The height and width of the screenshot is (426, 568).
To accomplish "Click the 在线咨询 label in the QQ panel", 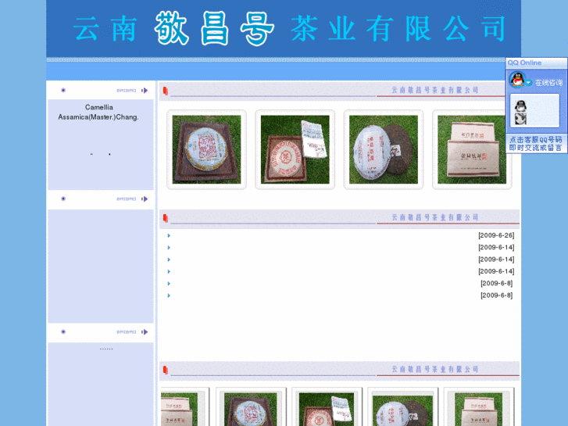I will [548, 83].
